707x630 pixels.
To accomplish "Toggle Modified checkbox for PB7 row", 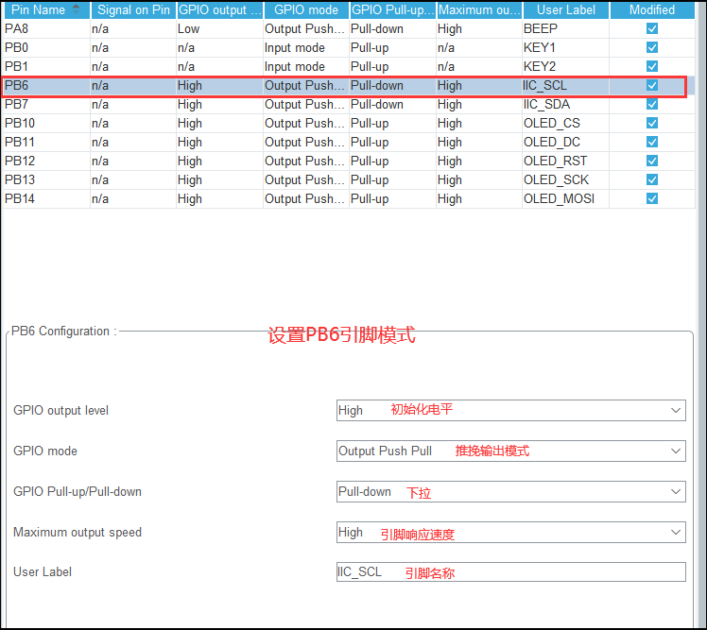I will [652, 104].
